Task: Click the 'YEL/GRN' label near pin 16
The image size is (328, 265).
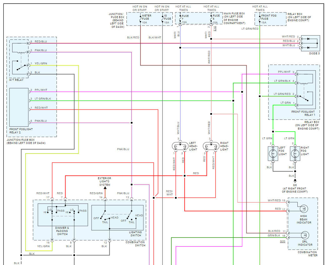Action: tap(43, 246)
